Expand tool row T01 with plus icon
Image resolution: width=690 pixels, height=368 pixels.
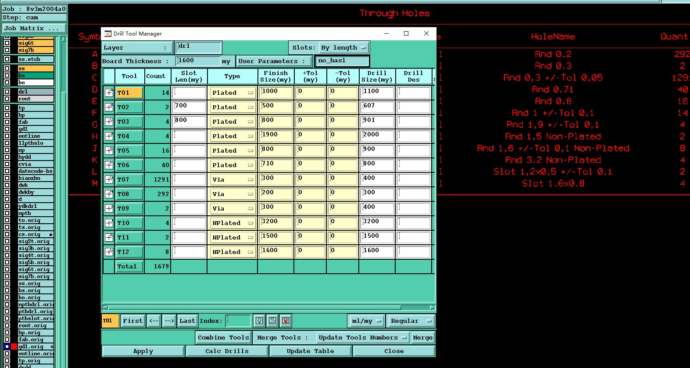pyautogui.click(x=109, y=93)
